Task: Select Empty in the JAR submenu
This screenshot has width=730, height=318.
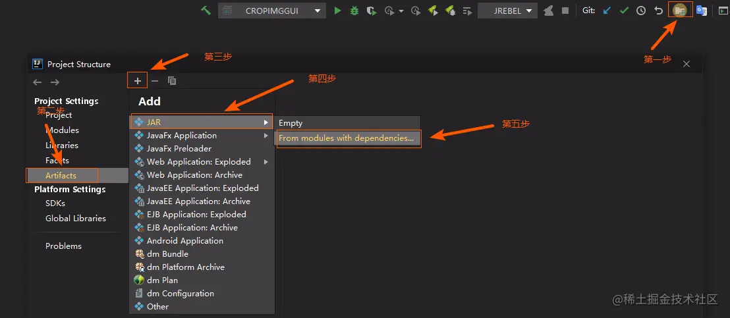Action: 347,123
